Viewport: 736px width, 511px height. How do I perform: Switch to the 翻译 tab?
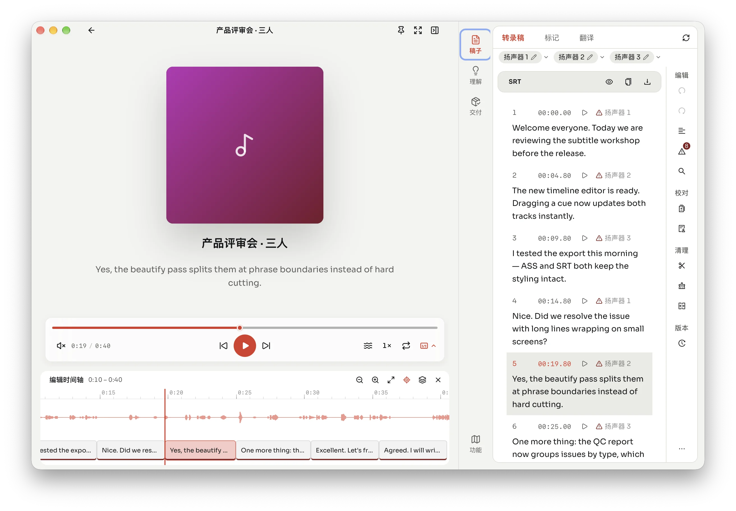tap(586, 38)
